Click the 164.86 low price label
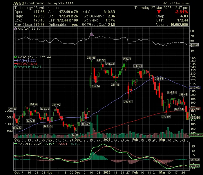Viewport: 203px width, 175px height. 17,128
